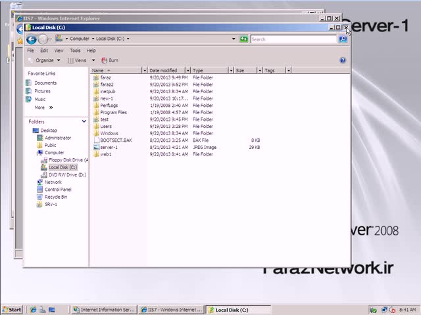Open the File menu

tap(30, 51)
